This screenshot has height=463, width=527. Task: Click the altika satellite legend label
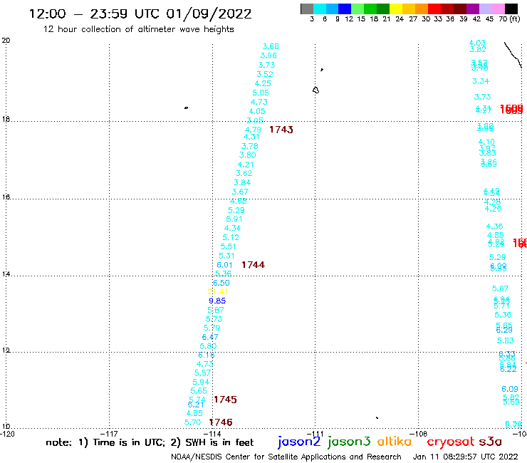395,442
